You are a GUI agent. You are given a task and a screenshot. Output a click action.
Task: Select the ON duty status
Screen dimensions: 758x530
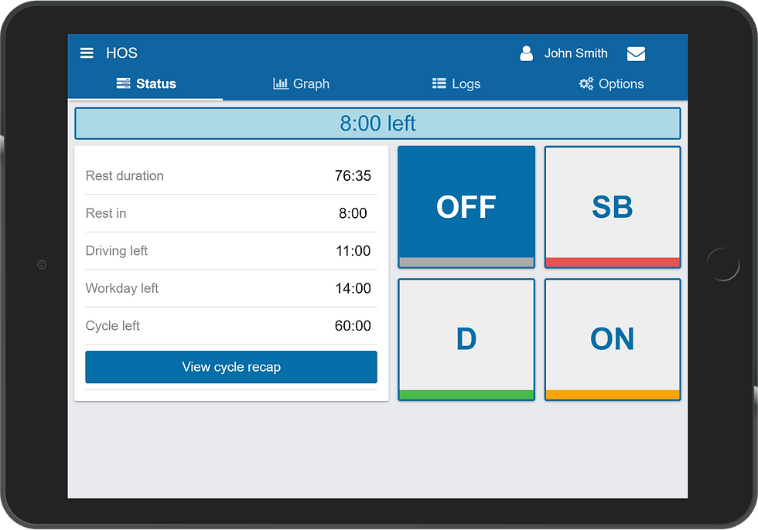(613, 339)
